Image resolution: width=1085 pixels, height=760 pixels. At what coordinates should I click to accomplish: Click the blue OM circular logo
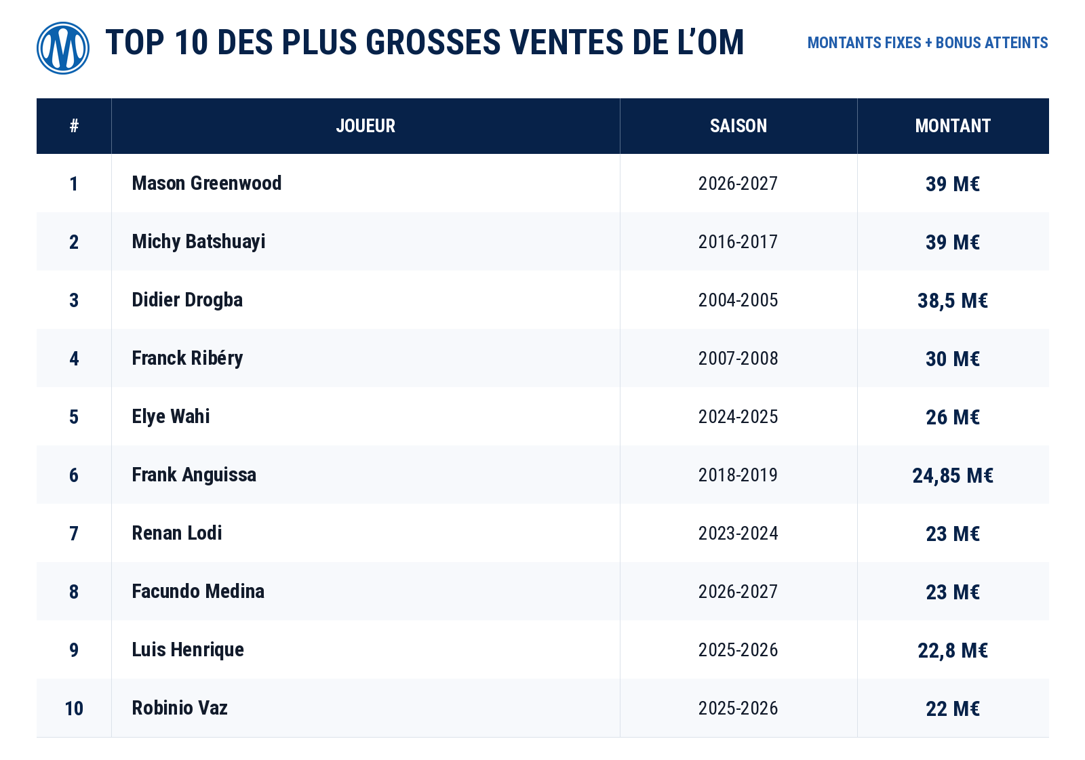point(63,48)
